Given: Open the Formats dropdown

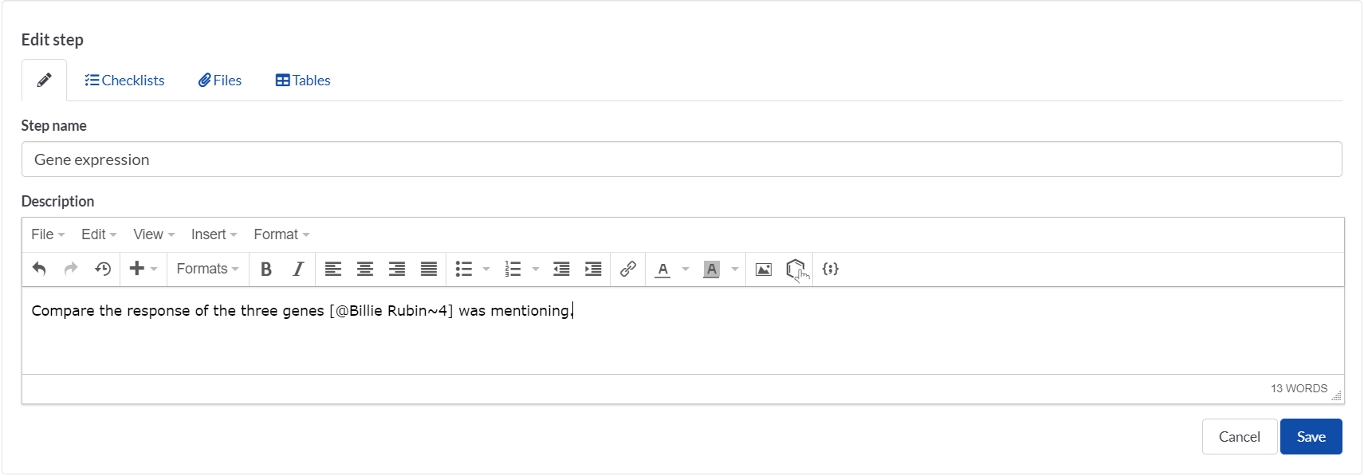Looking at the screenshot, I should click(x=208, y=269).
